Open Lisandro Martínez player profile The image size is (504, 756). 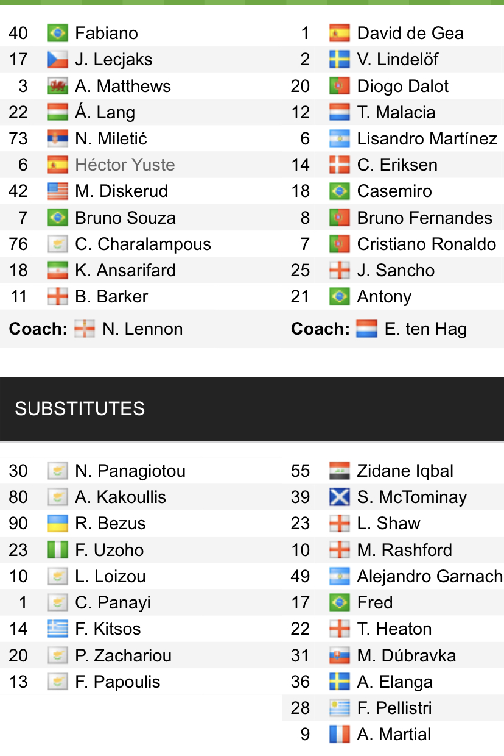(427, 138)
